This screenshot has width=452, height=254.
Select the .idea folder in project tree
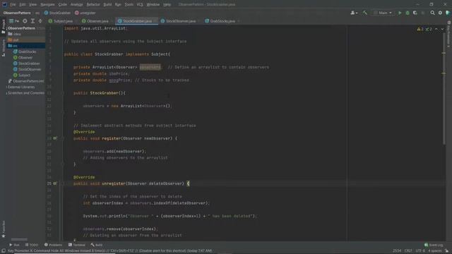[x=14, y=34]
